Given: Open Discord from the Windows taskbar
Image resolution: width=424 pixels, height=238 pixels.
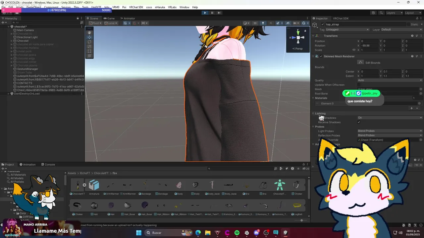Looking at the screenshot, I should 256,233.
